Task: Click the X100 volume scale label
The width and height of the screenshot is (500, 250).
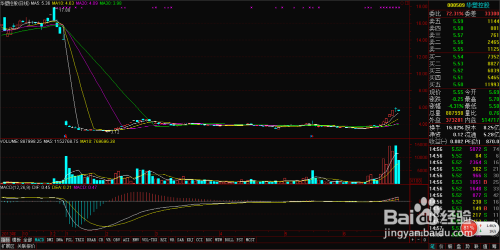Action: coord(415,181)
